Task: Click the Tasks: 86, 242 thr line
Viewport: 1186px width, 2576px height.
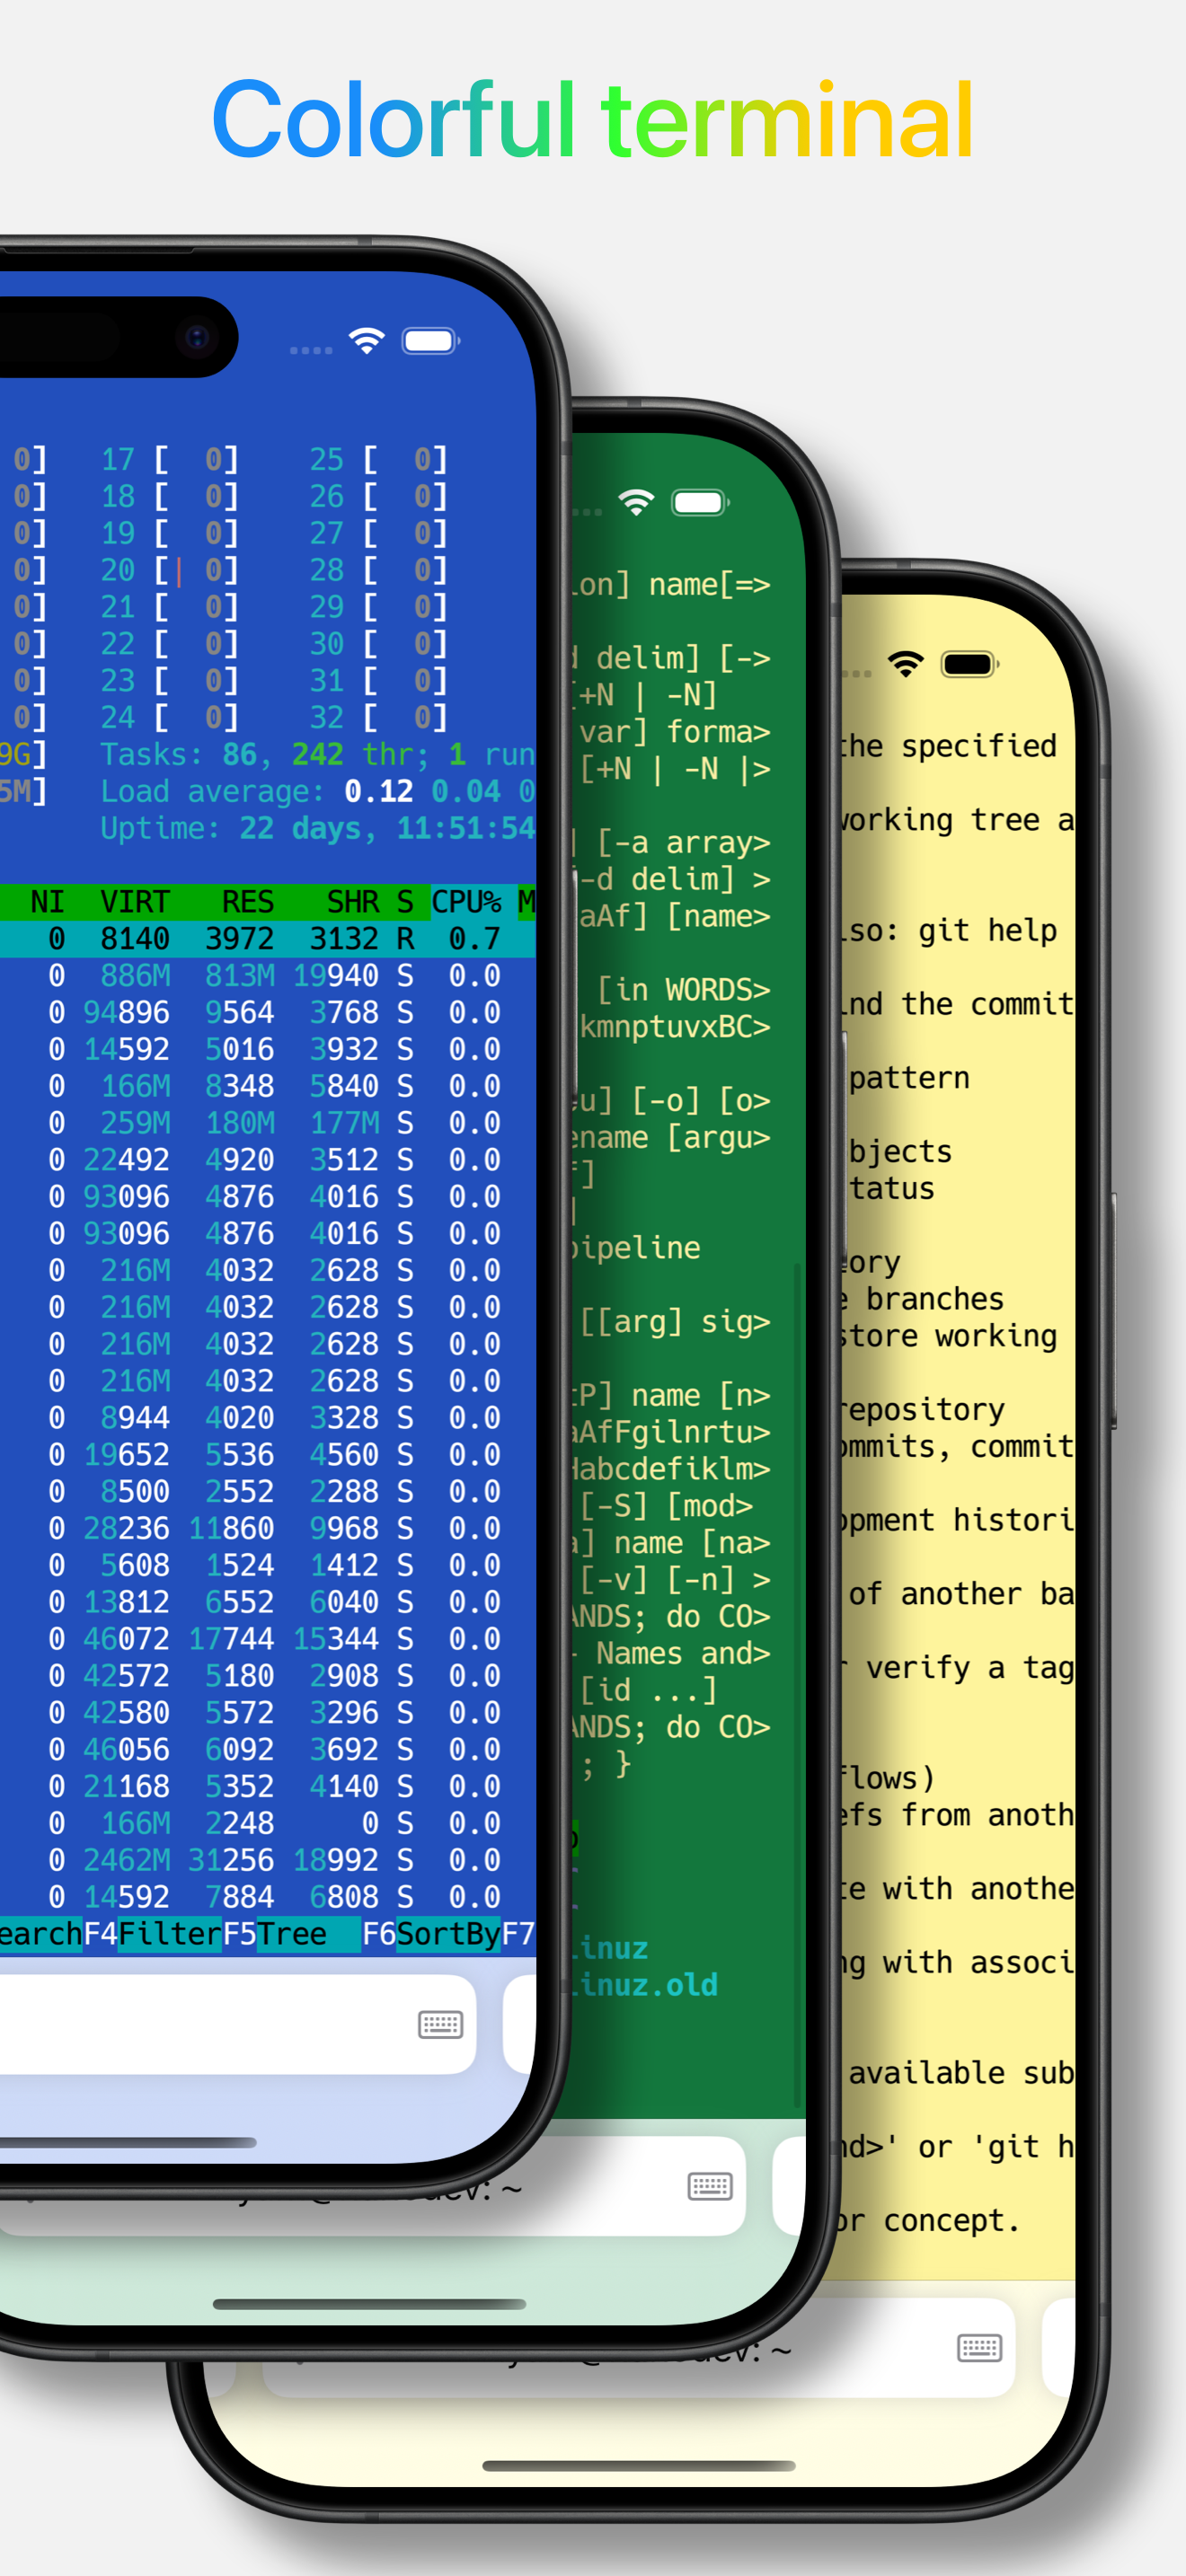Action: 317,755
